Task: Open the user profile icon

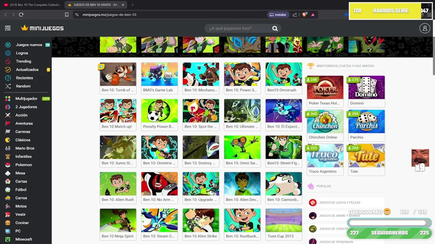Action: pyautogui.click(x=425, y=28)
